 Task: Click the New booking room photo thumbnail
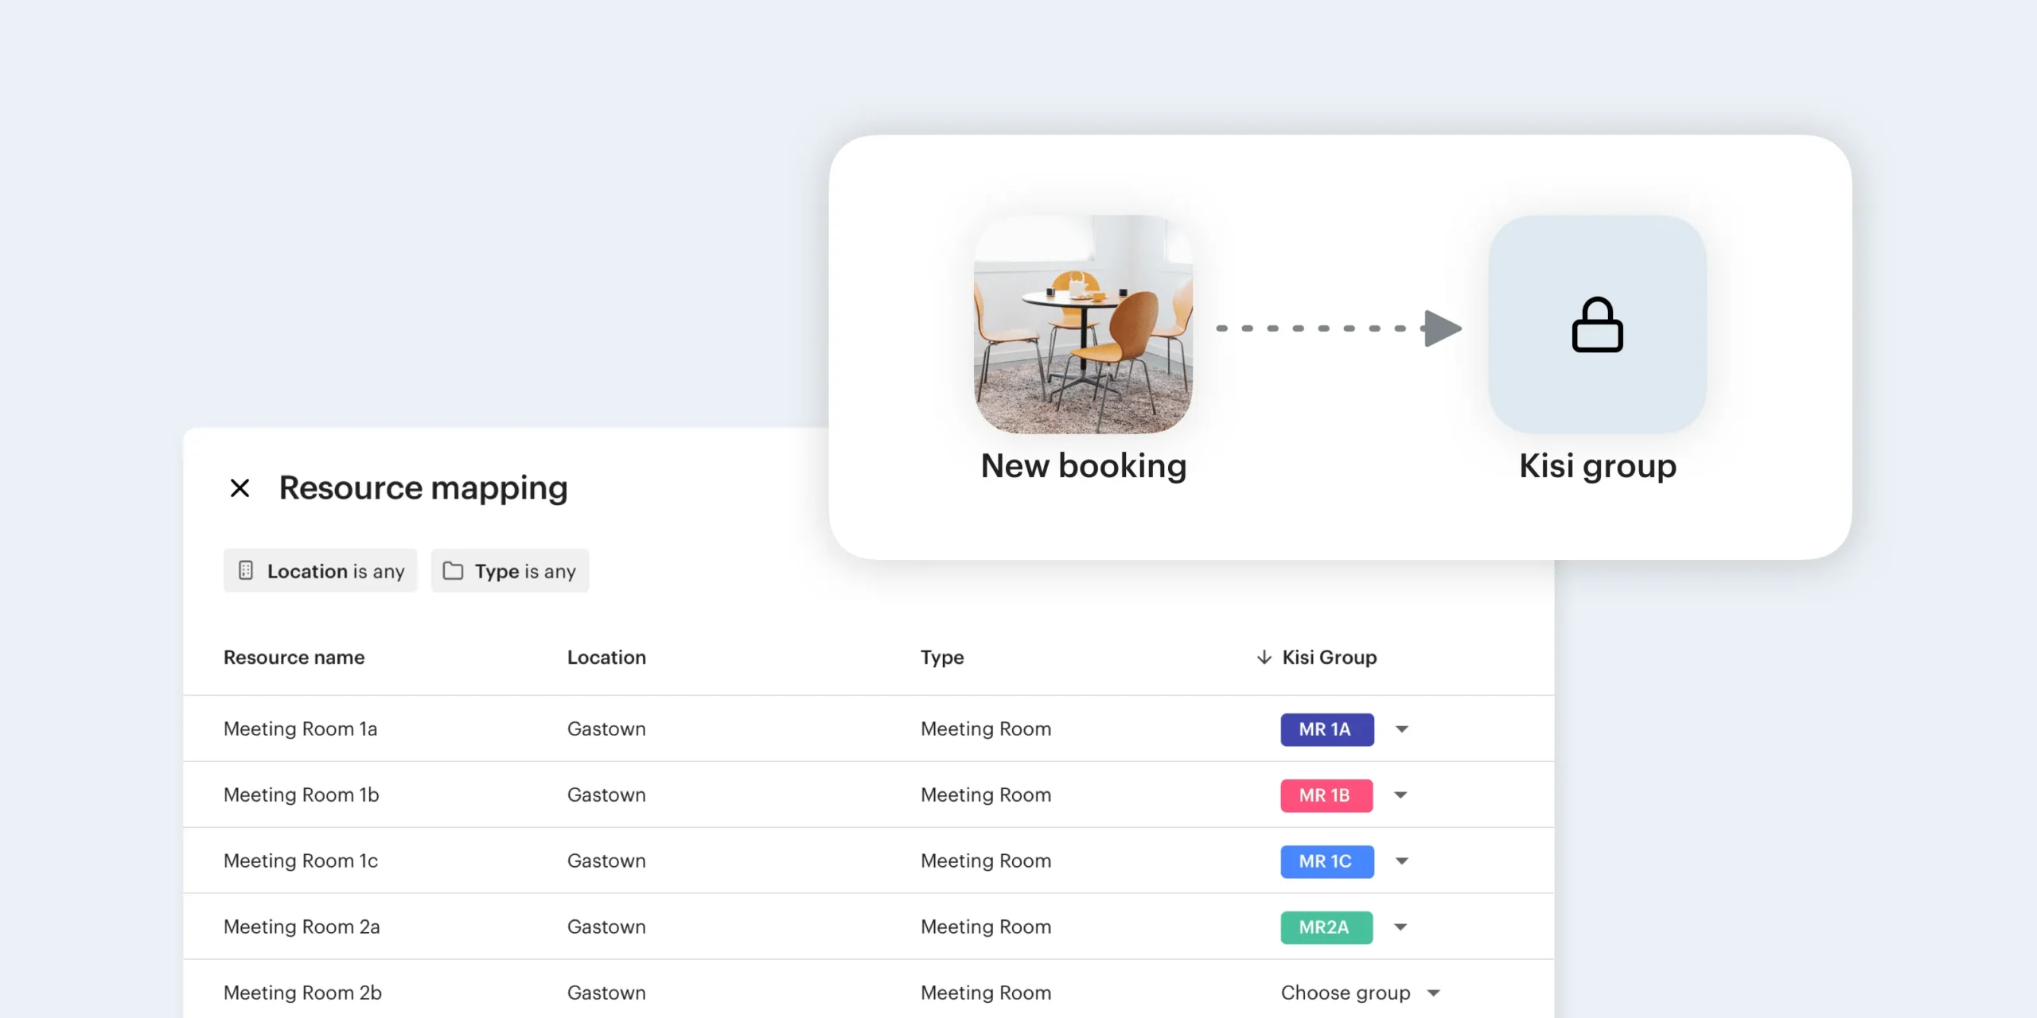click(x=1083, y=324)
